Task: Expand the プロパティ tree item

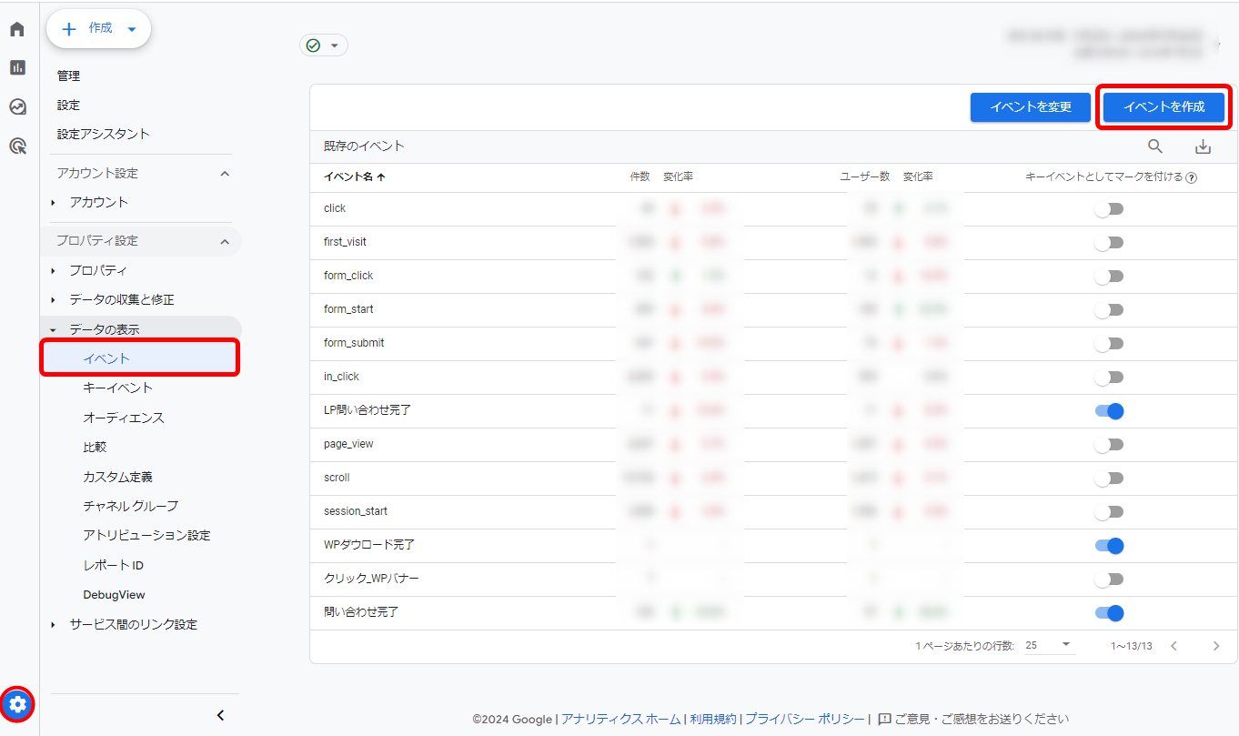Action: tap(53, 271)
